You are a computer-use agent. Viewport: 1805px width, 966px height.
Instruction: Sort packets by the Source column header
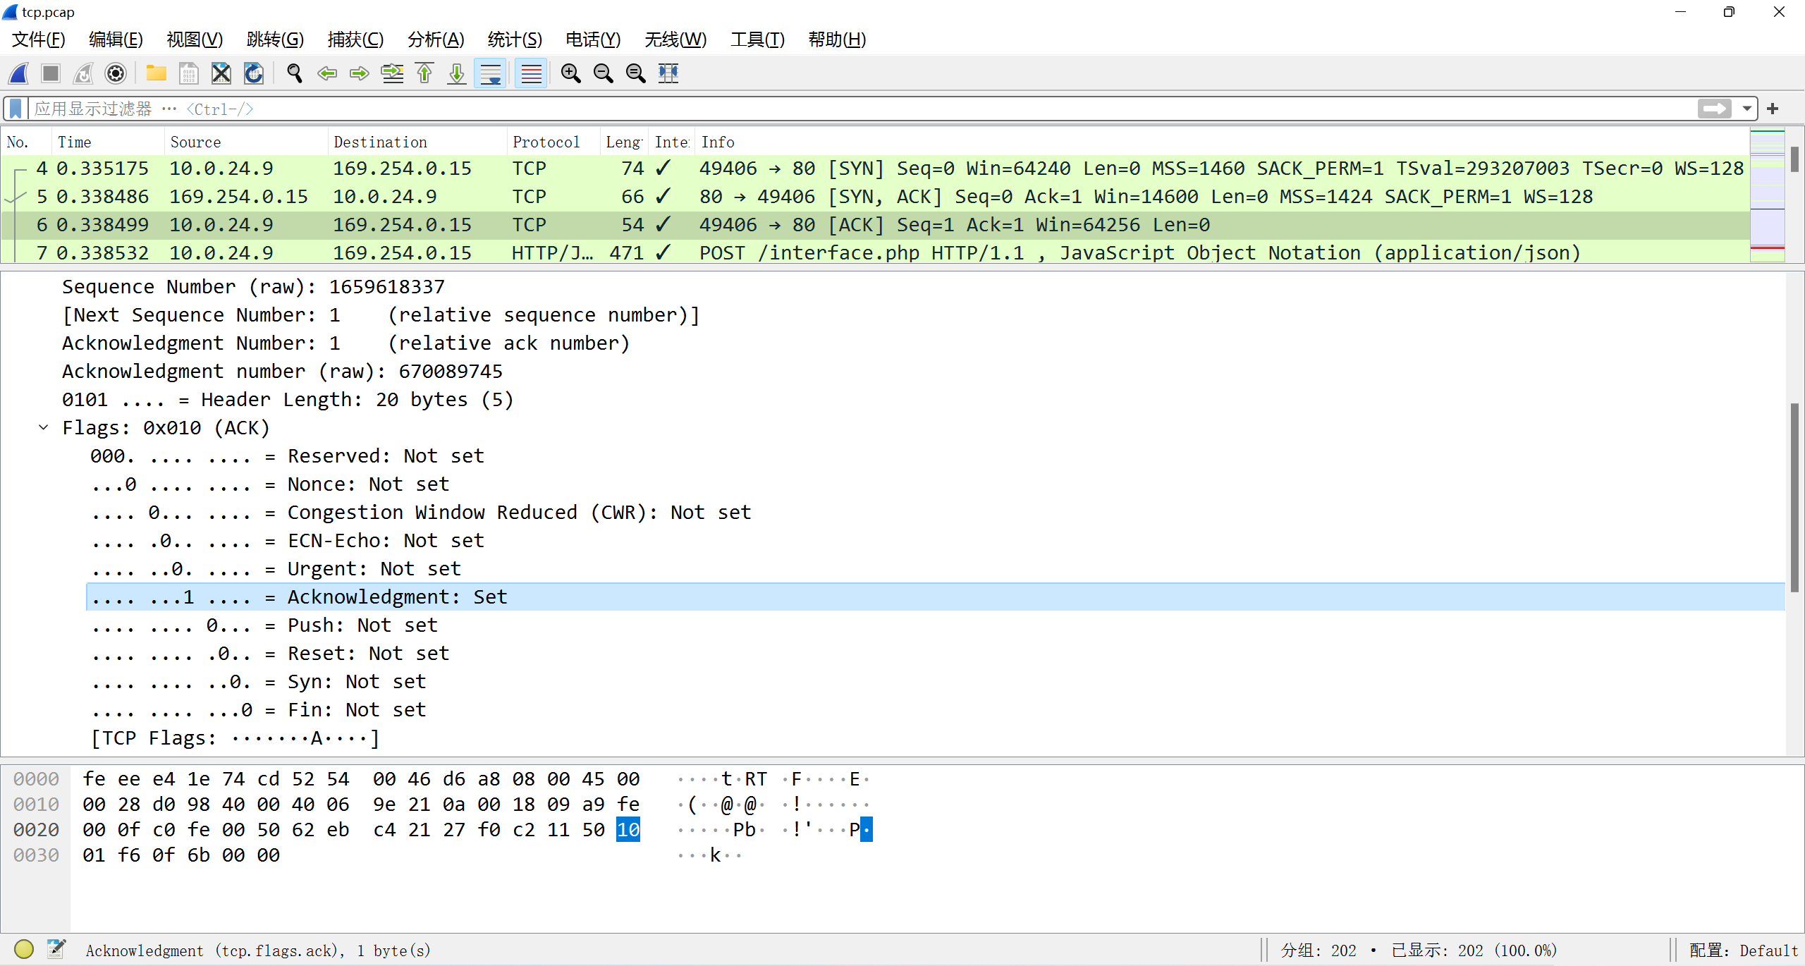pyautogui.click(x=245, y=142)
